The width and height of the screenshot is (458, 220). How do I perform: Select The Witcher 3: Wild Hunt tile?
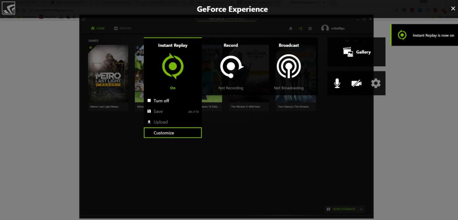tap(249, 78)
